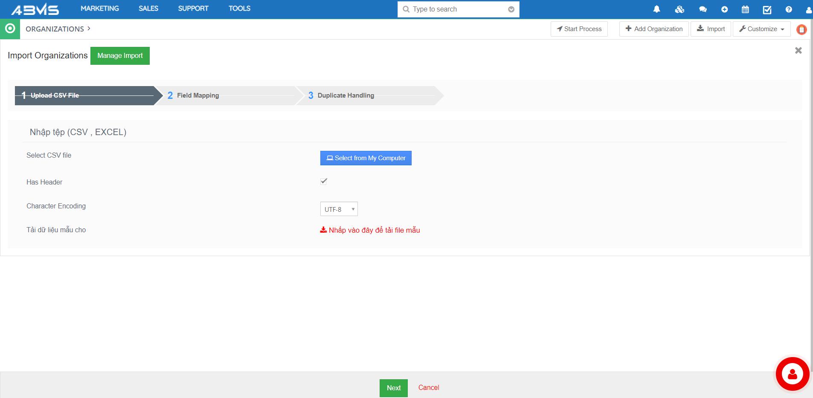This screenshot has height=398, width=813.
Task: Expand the Character Encoding UTF-8 dropdown
Action: [339, 209]
